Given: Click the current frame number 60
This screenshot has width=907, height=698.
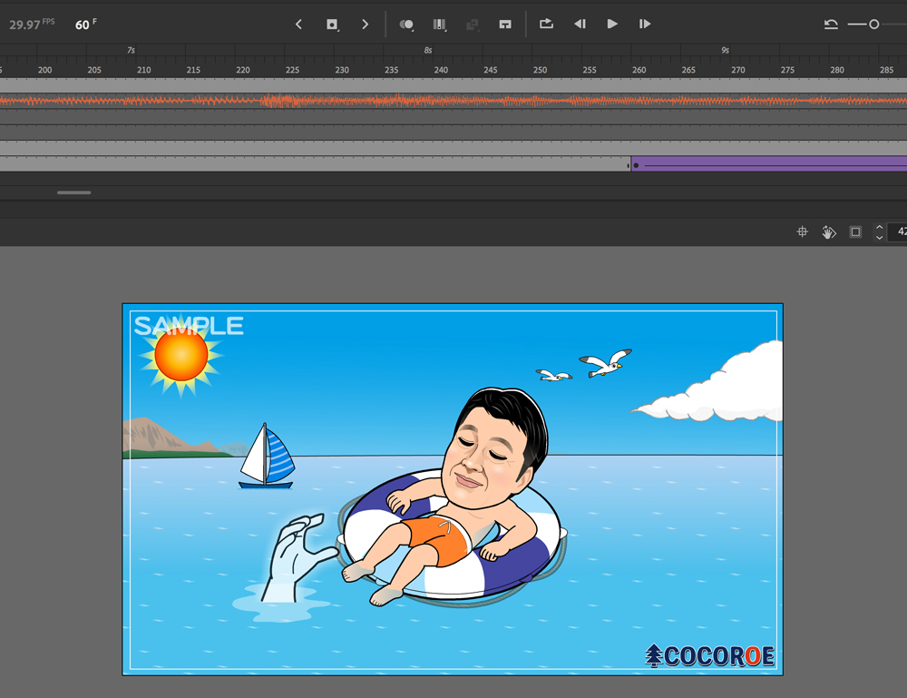Looking at the screenshot, I should coord(83,25).
